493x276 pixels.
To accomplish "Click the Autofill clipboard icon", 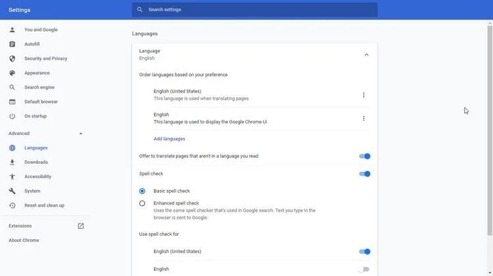I will (12, 44).
